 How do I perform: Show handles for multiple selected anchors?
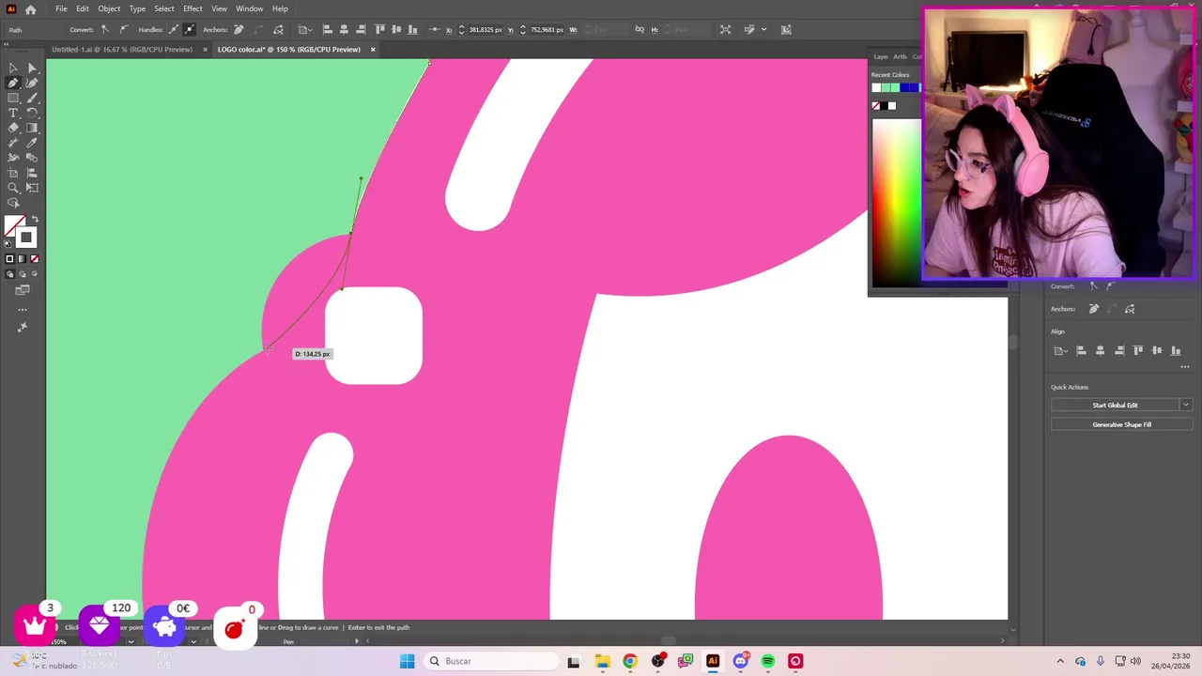172,29
